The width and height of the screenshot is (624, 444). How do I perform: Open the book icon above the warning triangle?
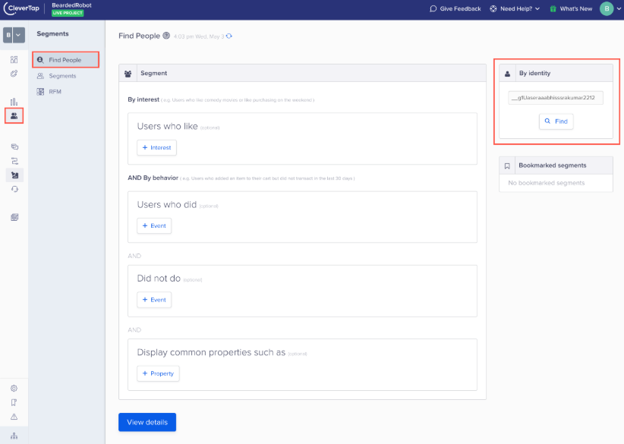click(14, 402)
